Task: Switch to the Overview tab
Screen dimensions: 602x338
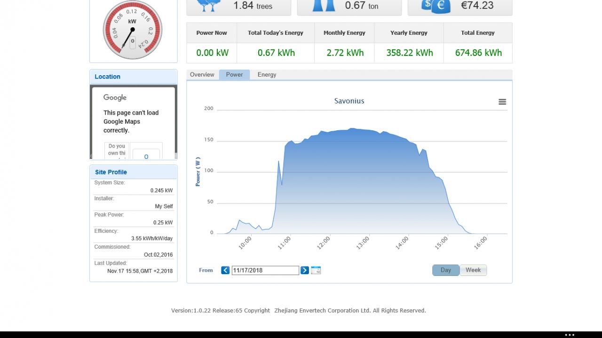Action: click(x=202, y=75)
